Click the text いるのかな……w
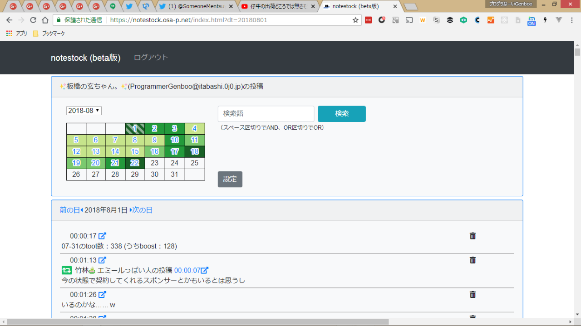The width and height of the screenshot is (581, 326). 89,305
